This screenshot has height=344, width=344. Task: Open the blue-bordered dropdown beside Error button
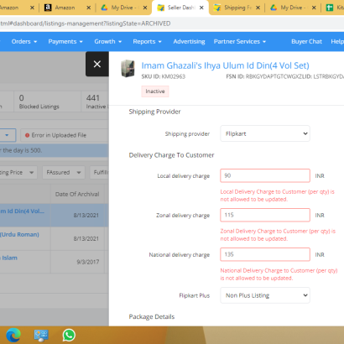click(x=8, y=135)
